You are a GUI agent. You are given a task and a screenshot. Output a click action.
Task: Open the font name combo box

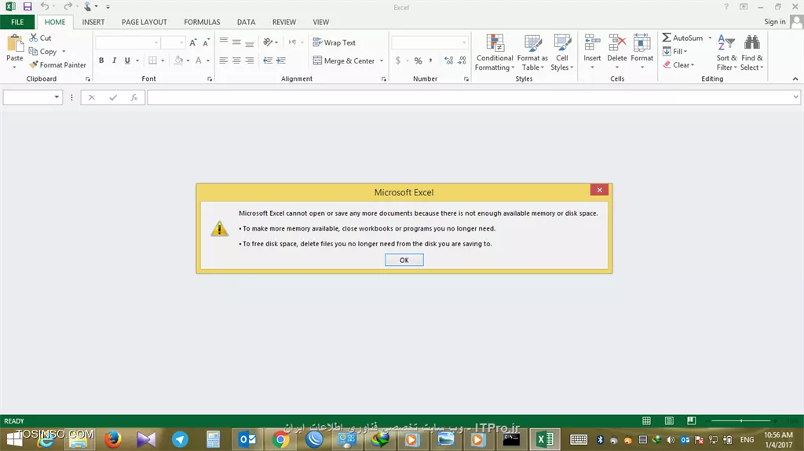(x=128, y=42)
